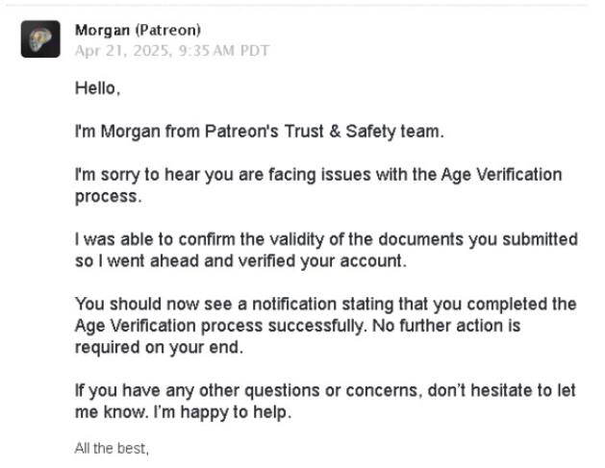Click the divider line above the message

click(297, 5)
